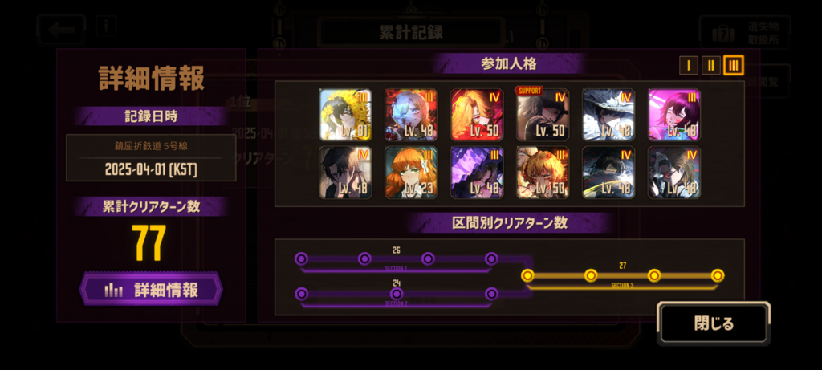This screenshot has width=822, height=370.
Task: Switch to team tab I
Action: pos(688,66)
